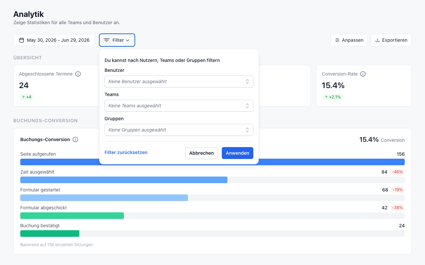Screen dimensions: 425x265
Task: Open the Gruppen selection dropdown
Action: click(x=179, y=130)
